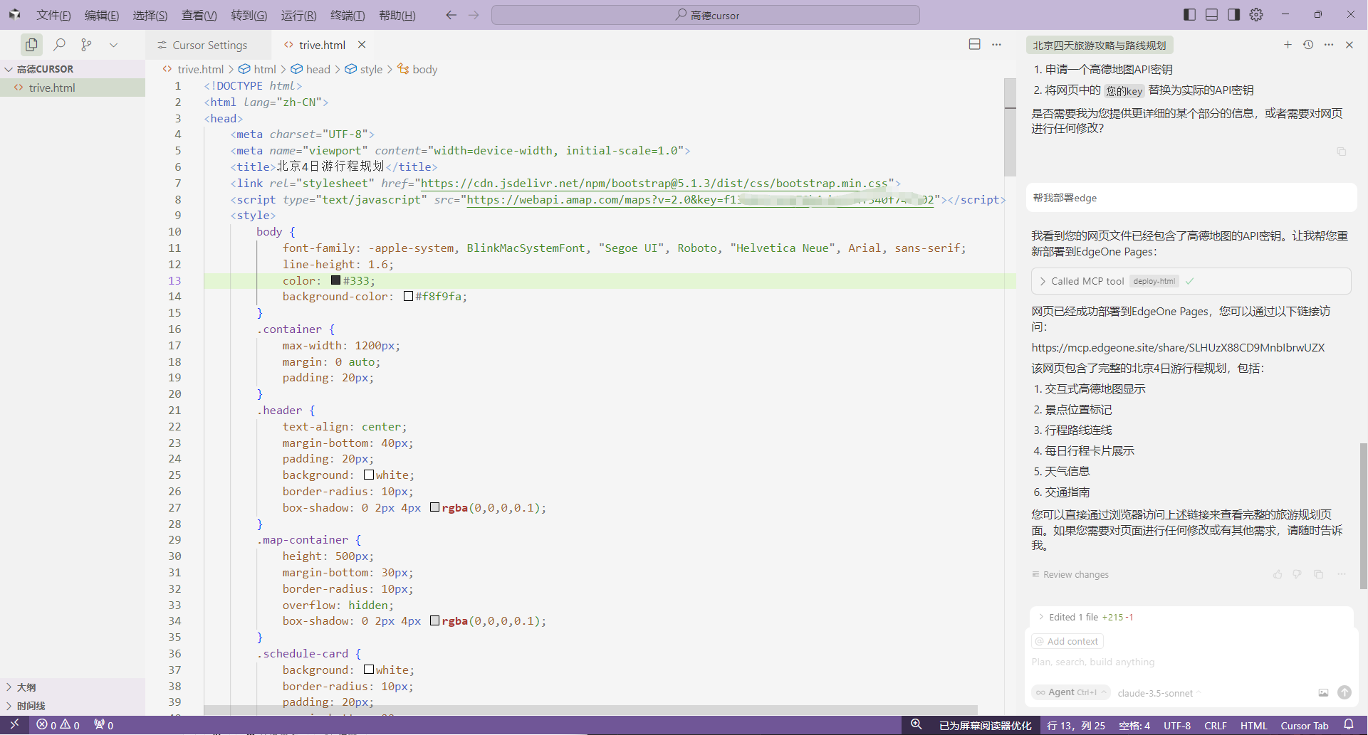Open the Explorer files icon
The image size is (1368, 735).
pyautogui.click(x=31, y=45)
